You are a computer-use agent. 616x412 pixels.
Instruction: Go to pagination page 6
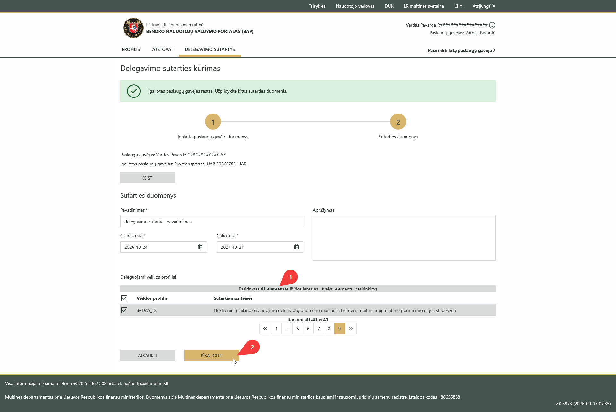pyautogui.click(x=308, y=329)
